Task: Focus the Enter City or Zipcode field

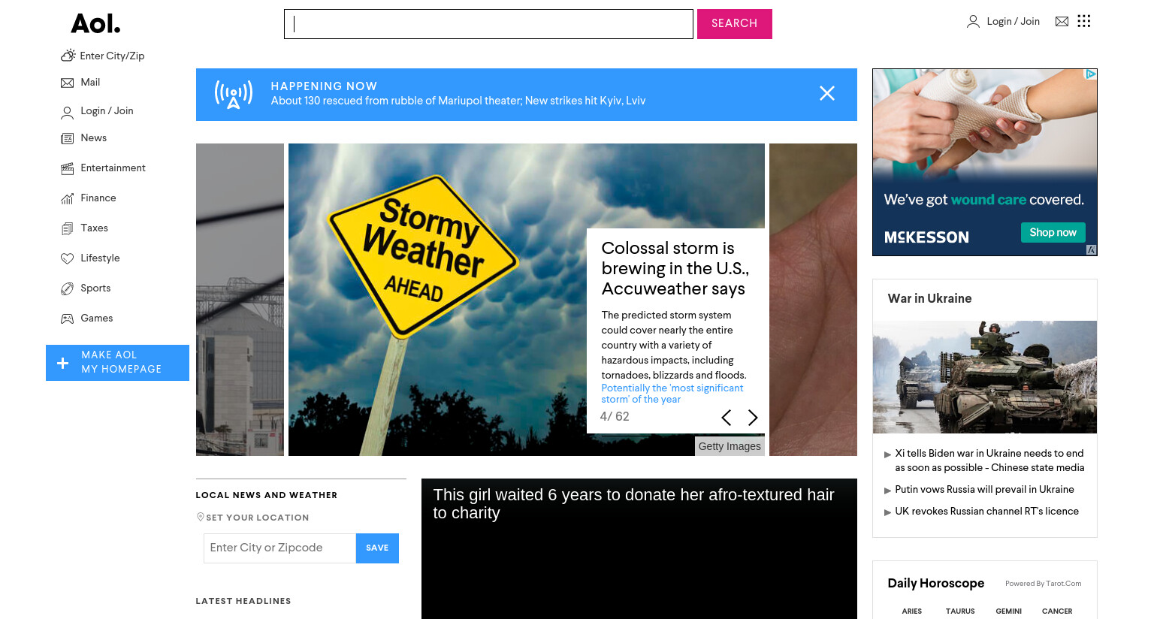Action: coord(279,548)
